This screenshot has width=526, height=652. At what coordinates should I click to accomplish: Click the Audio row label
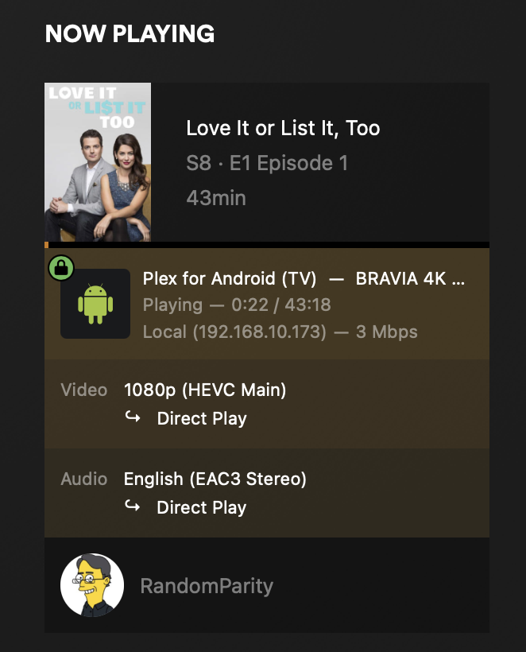coord(84,479)
